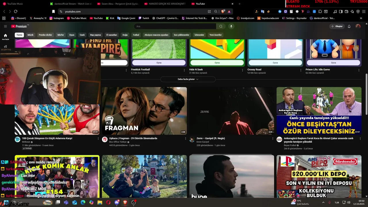Click the search magnifier button
The height and width of the screenshot is (207, 368).
(x=221, y=26)
